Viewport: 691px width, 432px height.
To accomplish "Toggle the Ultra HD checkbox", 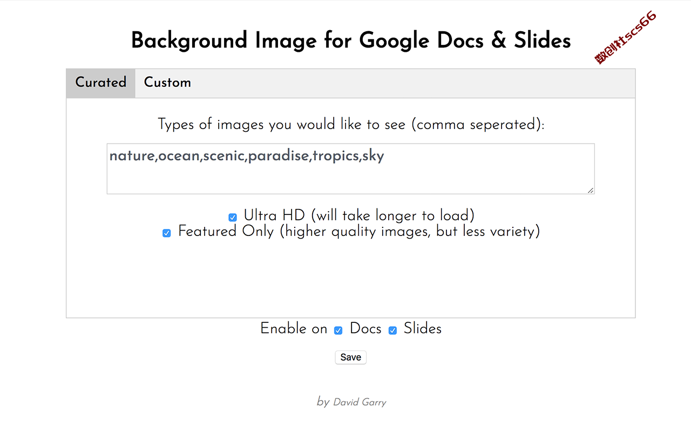I will coord(233,217).
